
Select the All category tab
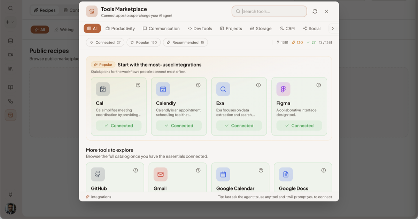(92, 29)
